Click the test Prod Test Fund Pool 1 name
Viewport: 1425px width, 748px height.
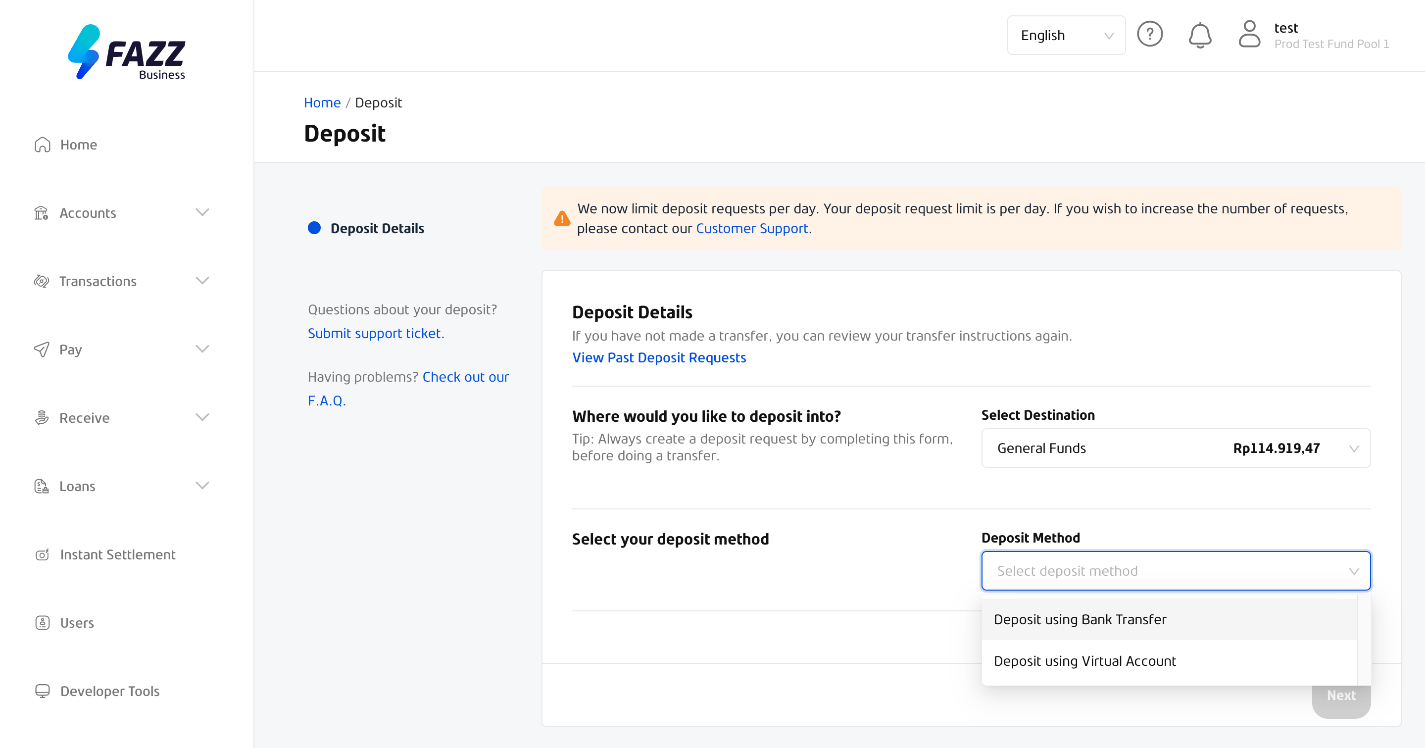(1331, 36)
